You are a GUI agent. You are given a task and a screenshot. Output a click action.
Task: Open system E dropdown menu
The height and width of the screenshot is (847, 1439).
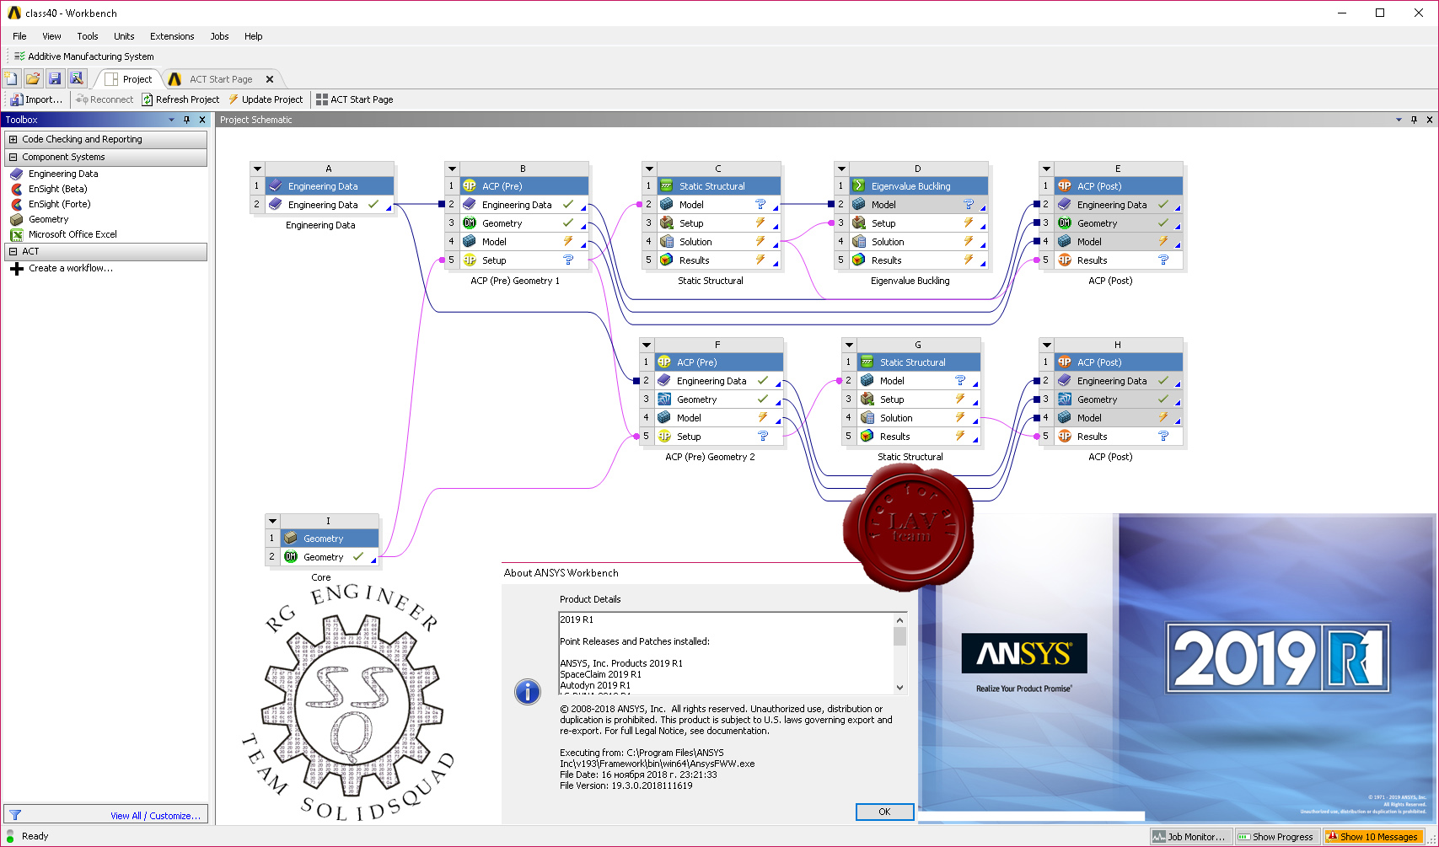pyautogui.click(x=1046, y=169)
